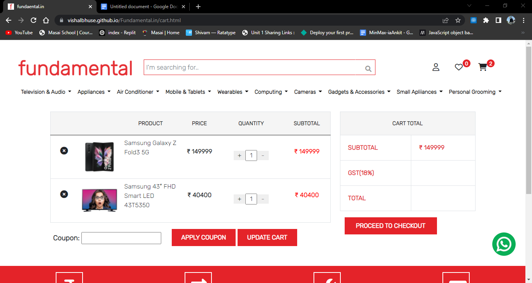Expand Appliances menu
Screen dimensions: 532x283
[x=94, y=92]
